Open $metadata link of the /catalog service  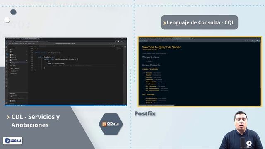(154, 69)
